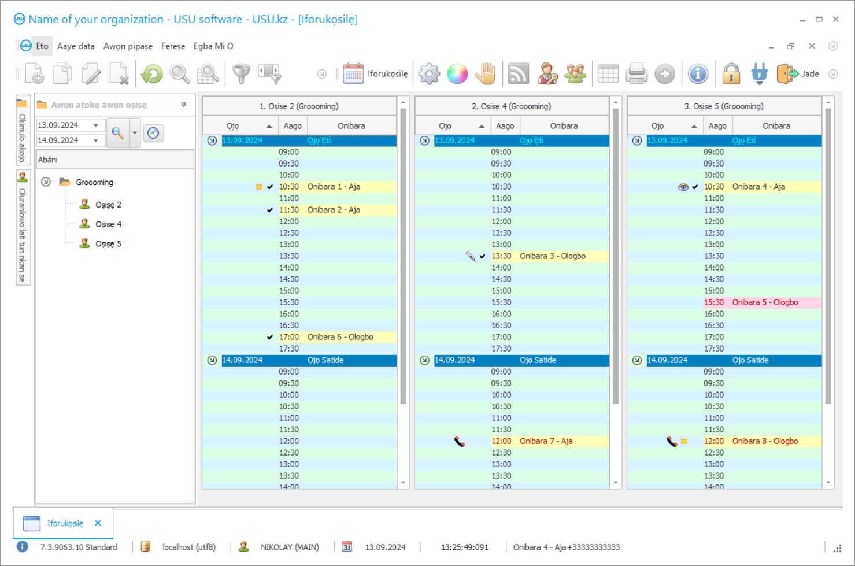This screenshot has height=566, width=855.
Task: Click star icon on Onibara 1 - Aja row
Action: 259,187
